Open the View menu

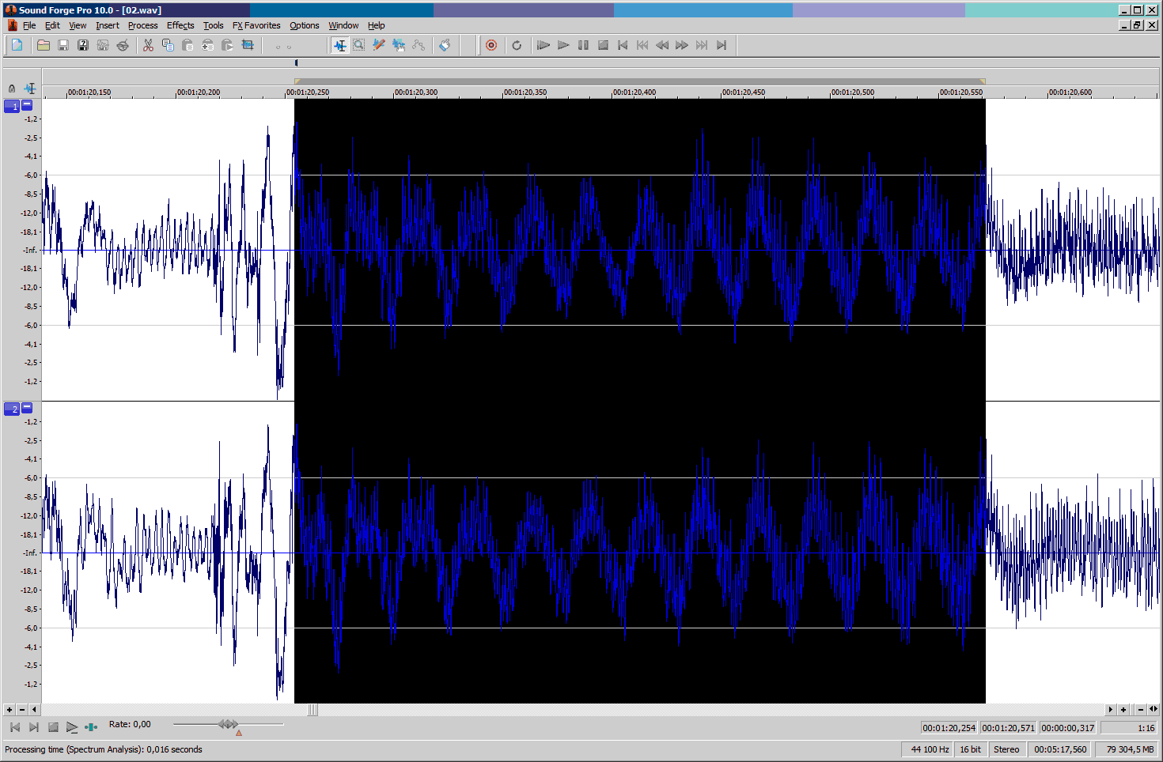click(x=78, y=25)
